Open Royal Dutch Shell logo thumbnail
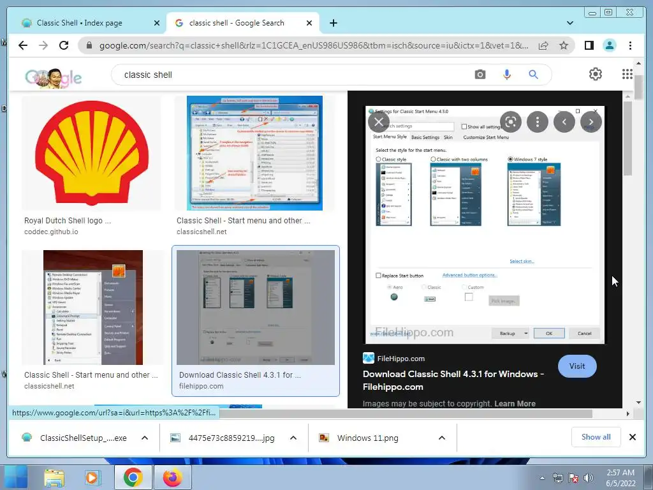This screenshot has height=490, width=653. 91,153
